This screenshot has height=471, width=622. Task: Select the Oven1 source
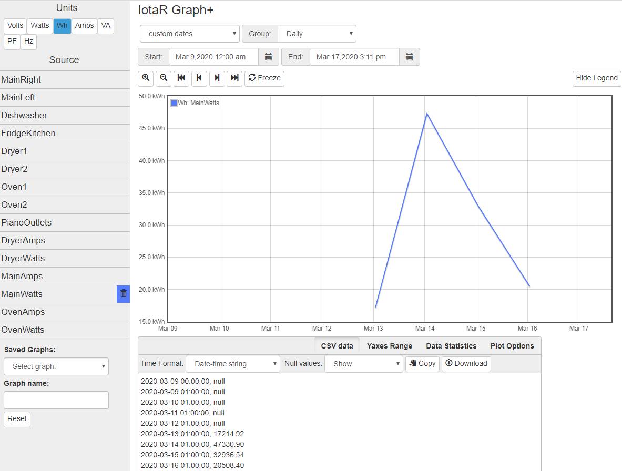click(x=65, y=187)
